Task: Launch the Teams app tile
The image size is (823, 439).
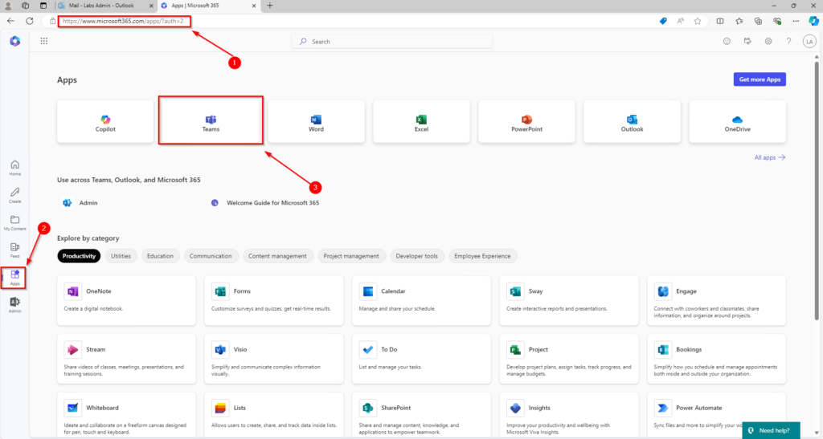Action: (211, 121)
